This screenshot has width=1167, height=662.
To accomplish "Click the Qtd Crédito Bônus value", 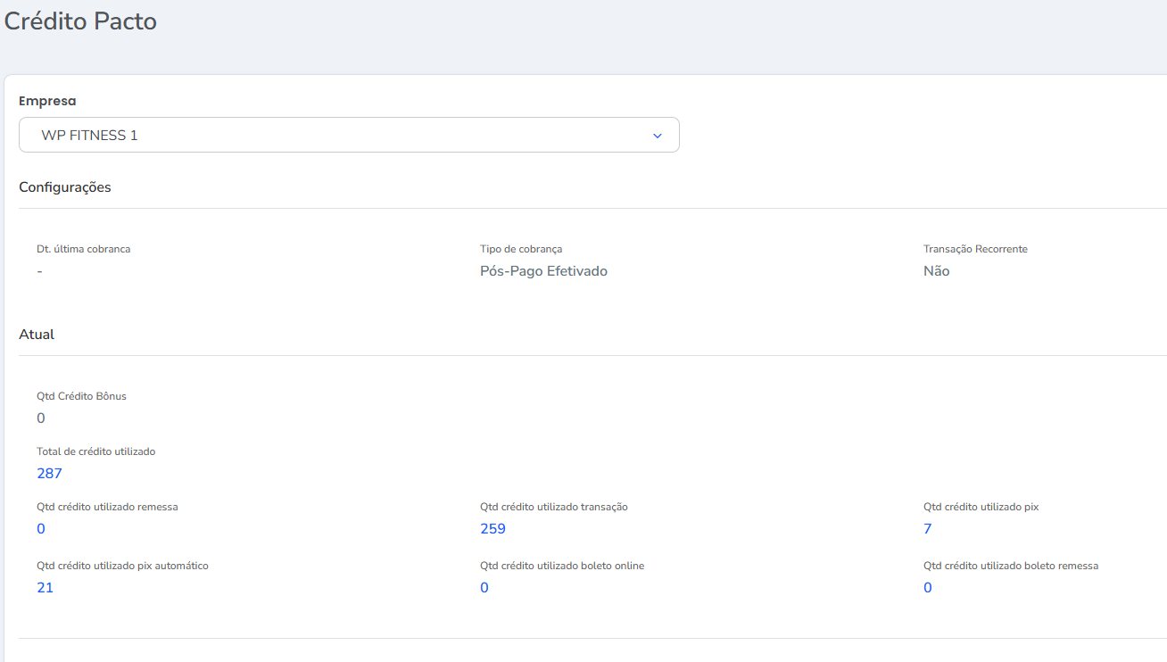I will tap(41, 418).
